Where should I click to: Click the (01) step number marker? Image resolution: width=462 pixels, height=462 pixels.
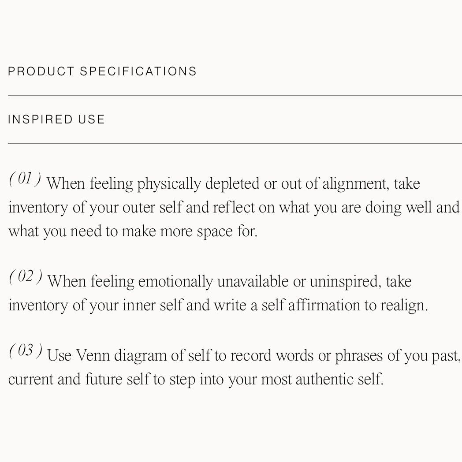[x=25, y=179]
